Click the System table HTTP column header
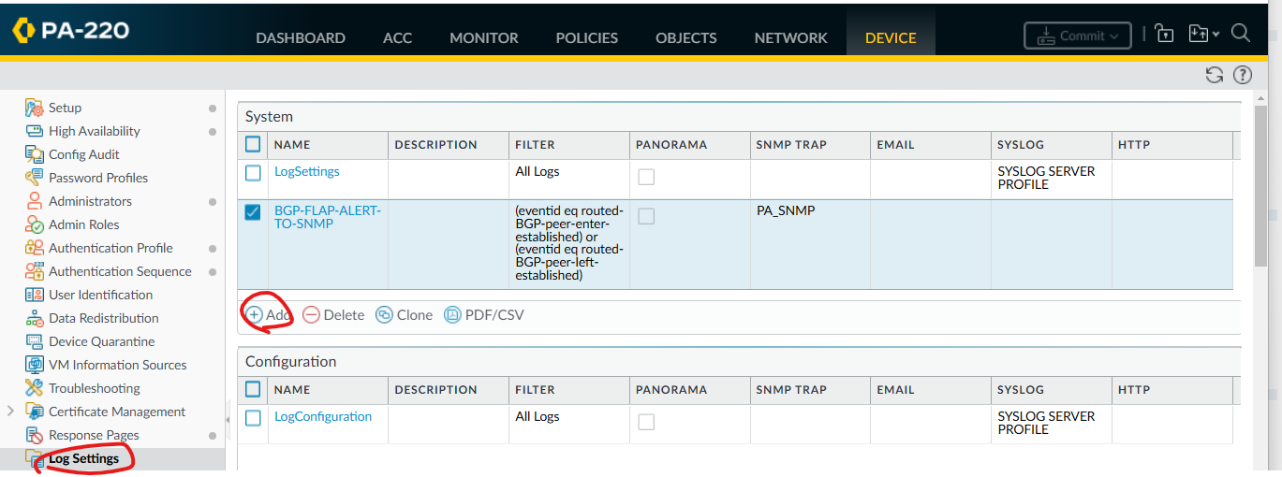 pos(1134,145)
